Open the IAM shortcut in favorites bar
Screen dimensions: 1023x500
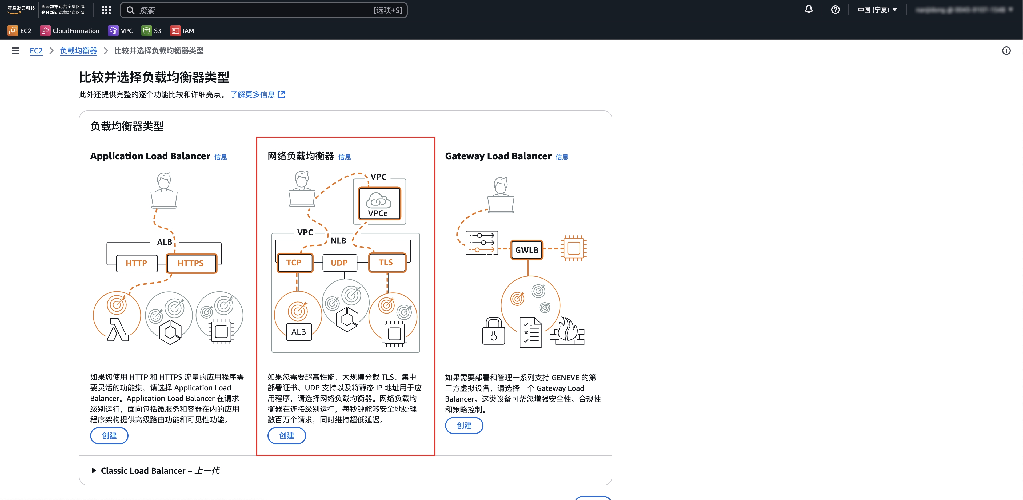point(182,31)
